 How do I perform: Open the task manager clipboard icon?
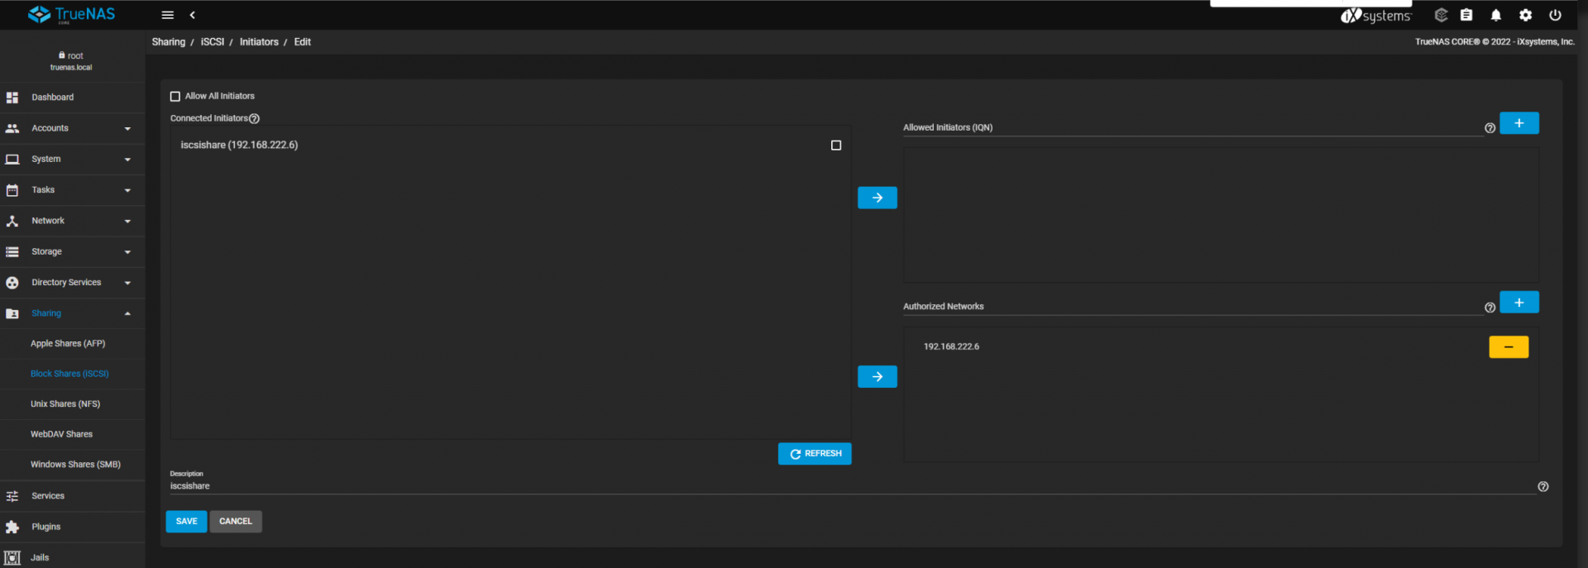pos(1466,15)
